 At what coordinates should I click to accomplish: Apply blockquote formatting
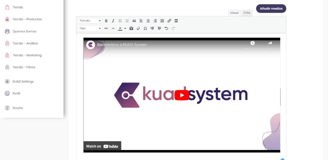[x=134, y=21]
